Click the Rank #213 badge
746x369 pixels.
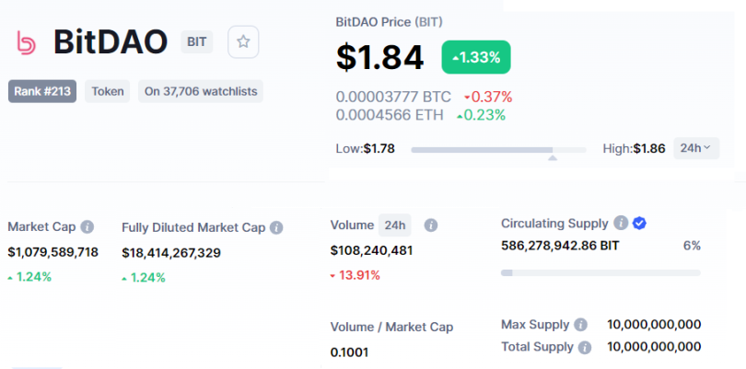(x=42, y=91)
